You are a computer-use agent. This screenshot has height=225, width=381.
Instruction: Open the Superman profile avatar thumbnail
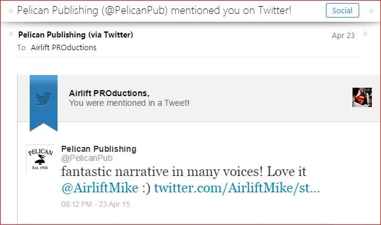pos(362,97)
